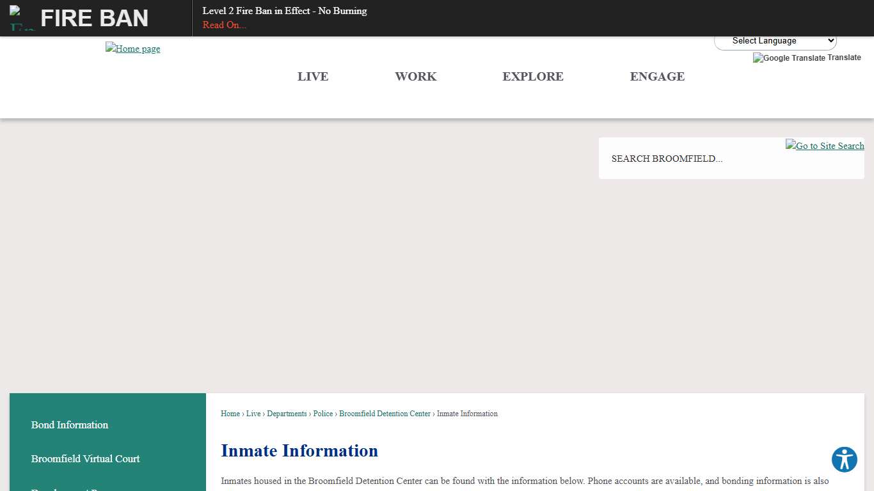874x491 pixels.
Task: Click the Translate text label
Action: pos(846,58)
